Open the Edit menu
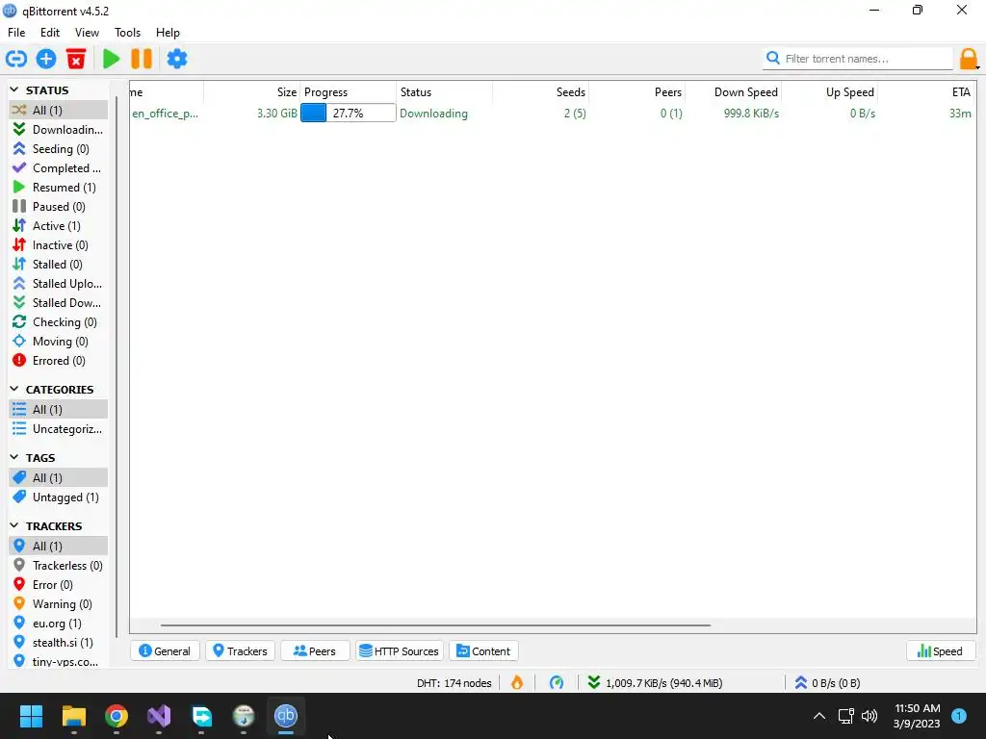 (x=50, y=33)
